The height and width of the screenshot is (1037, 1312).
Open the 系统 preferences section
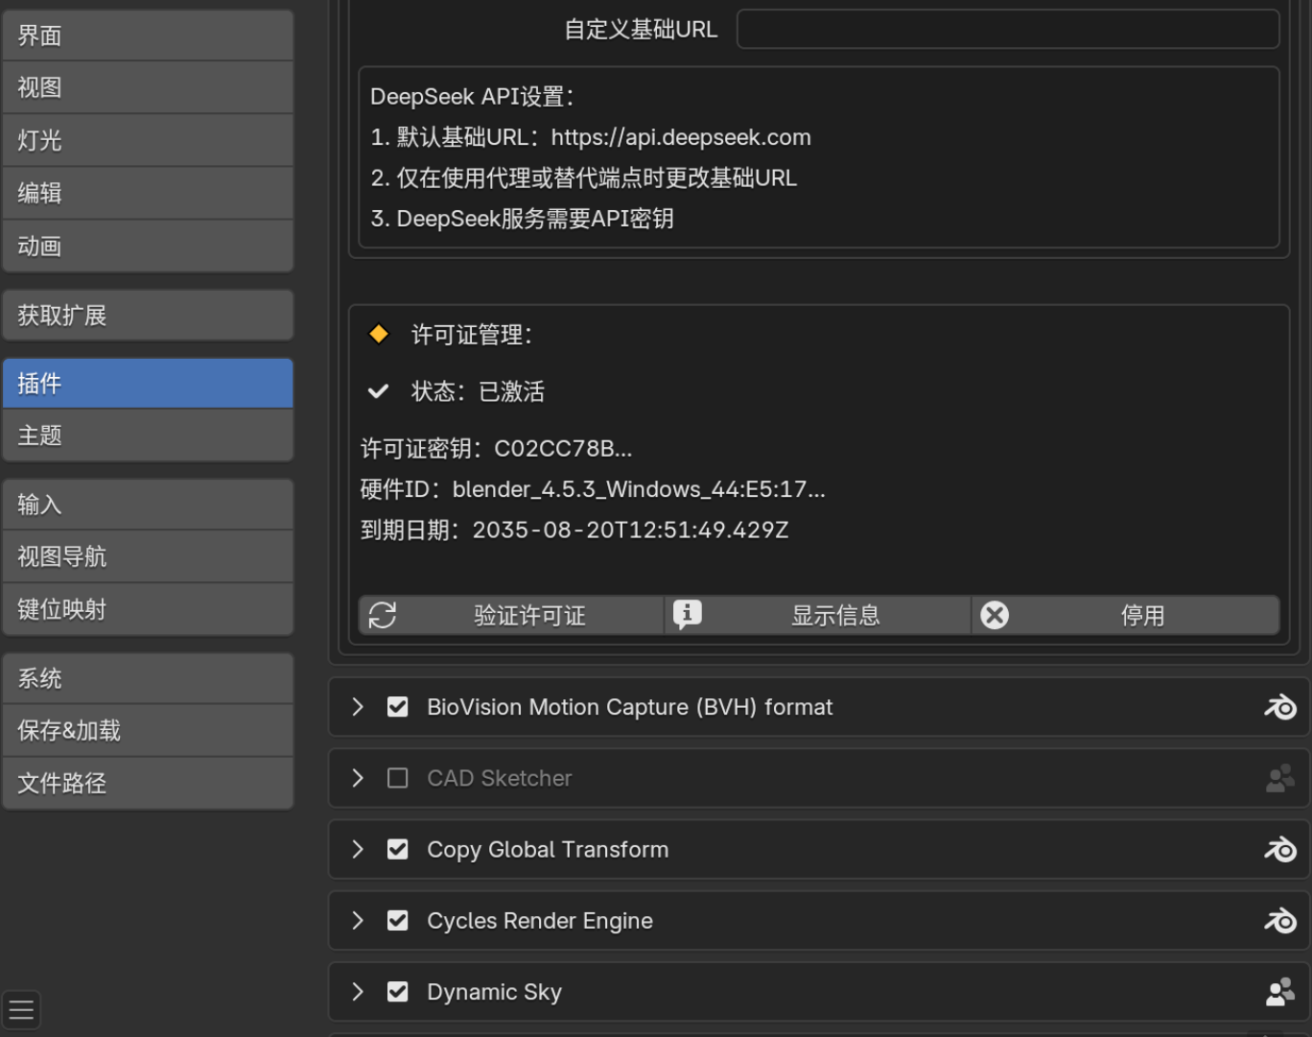(148, 678)
